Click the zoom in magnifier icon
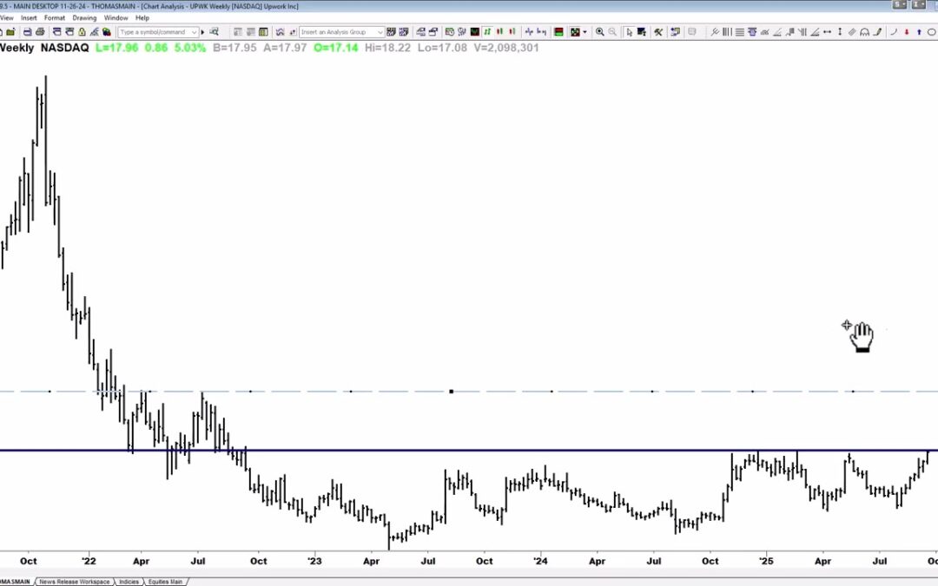The image size is (938, 586). tap(600, 32)
